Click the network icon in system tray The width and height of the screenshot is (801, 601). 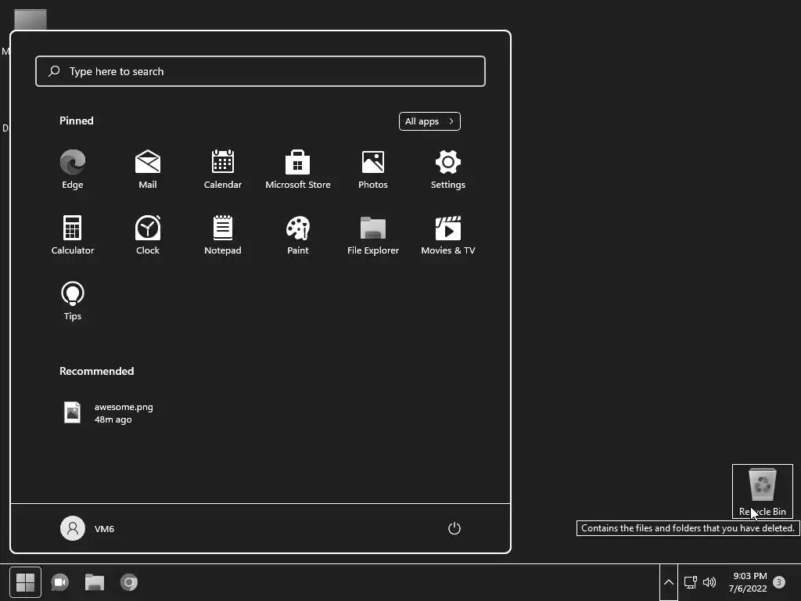click(691, 582)
